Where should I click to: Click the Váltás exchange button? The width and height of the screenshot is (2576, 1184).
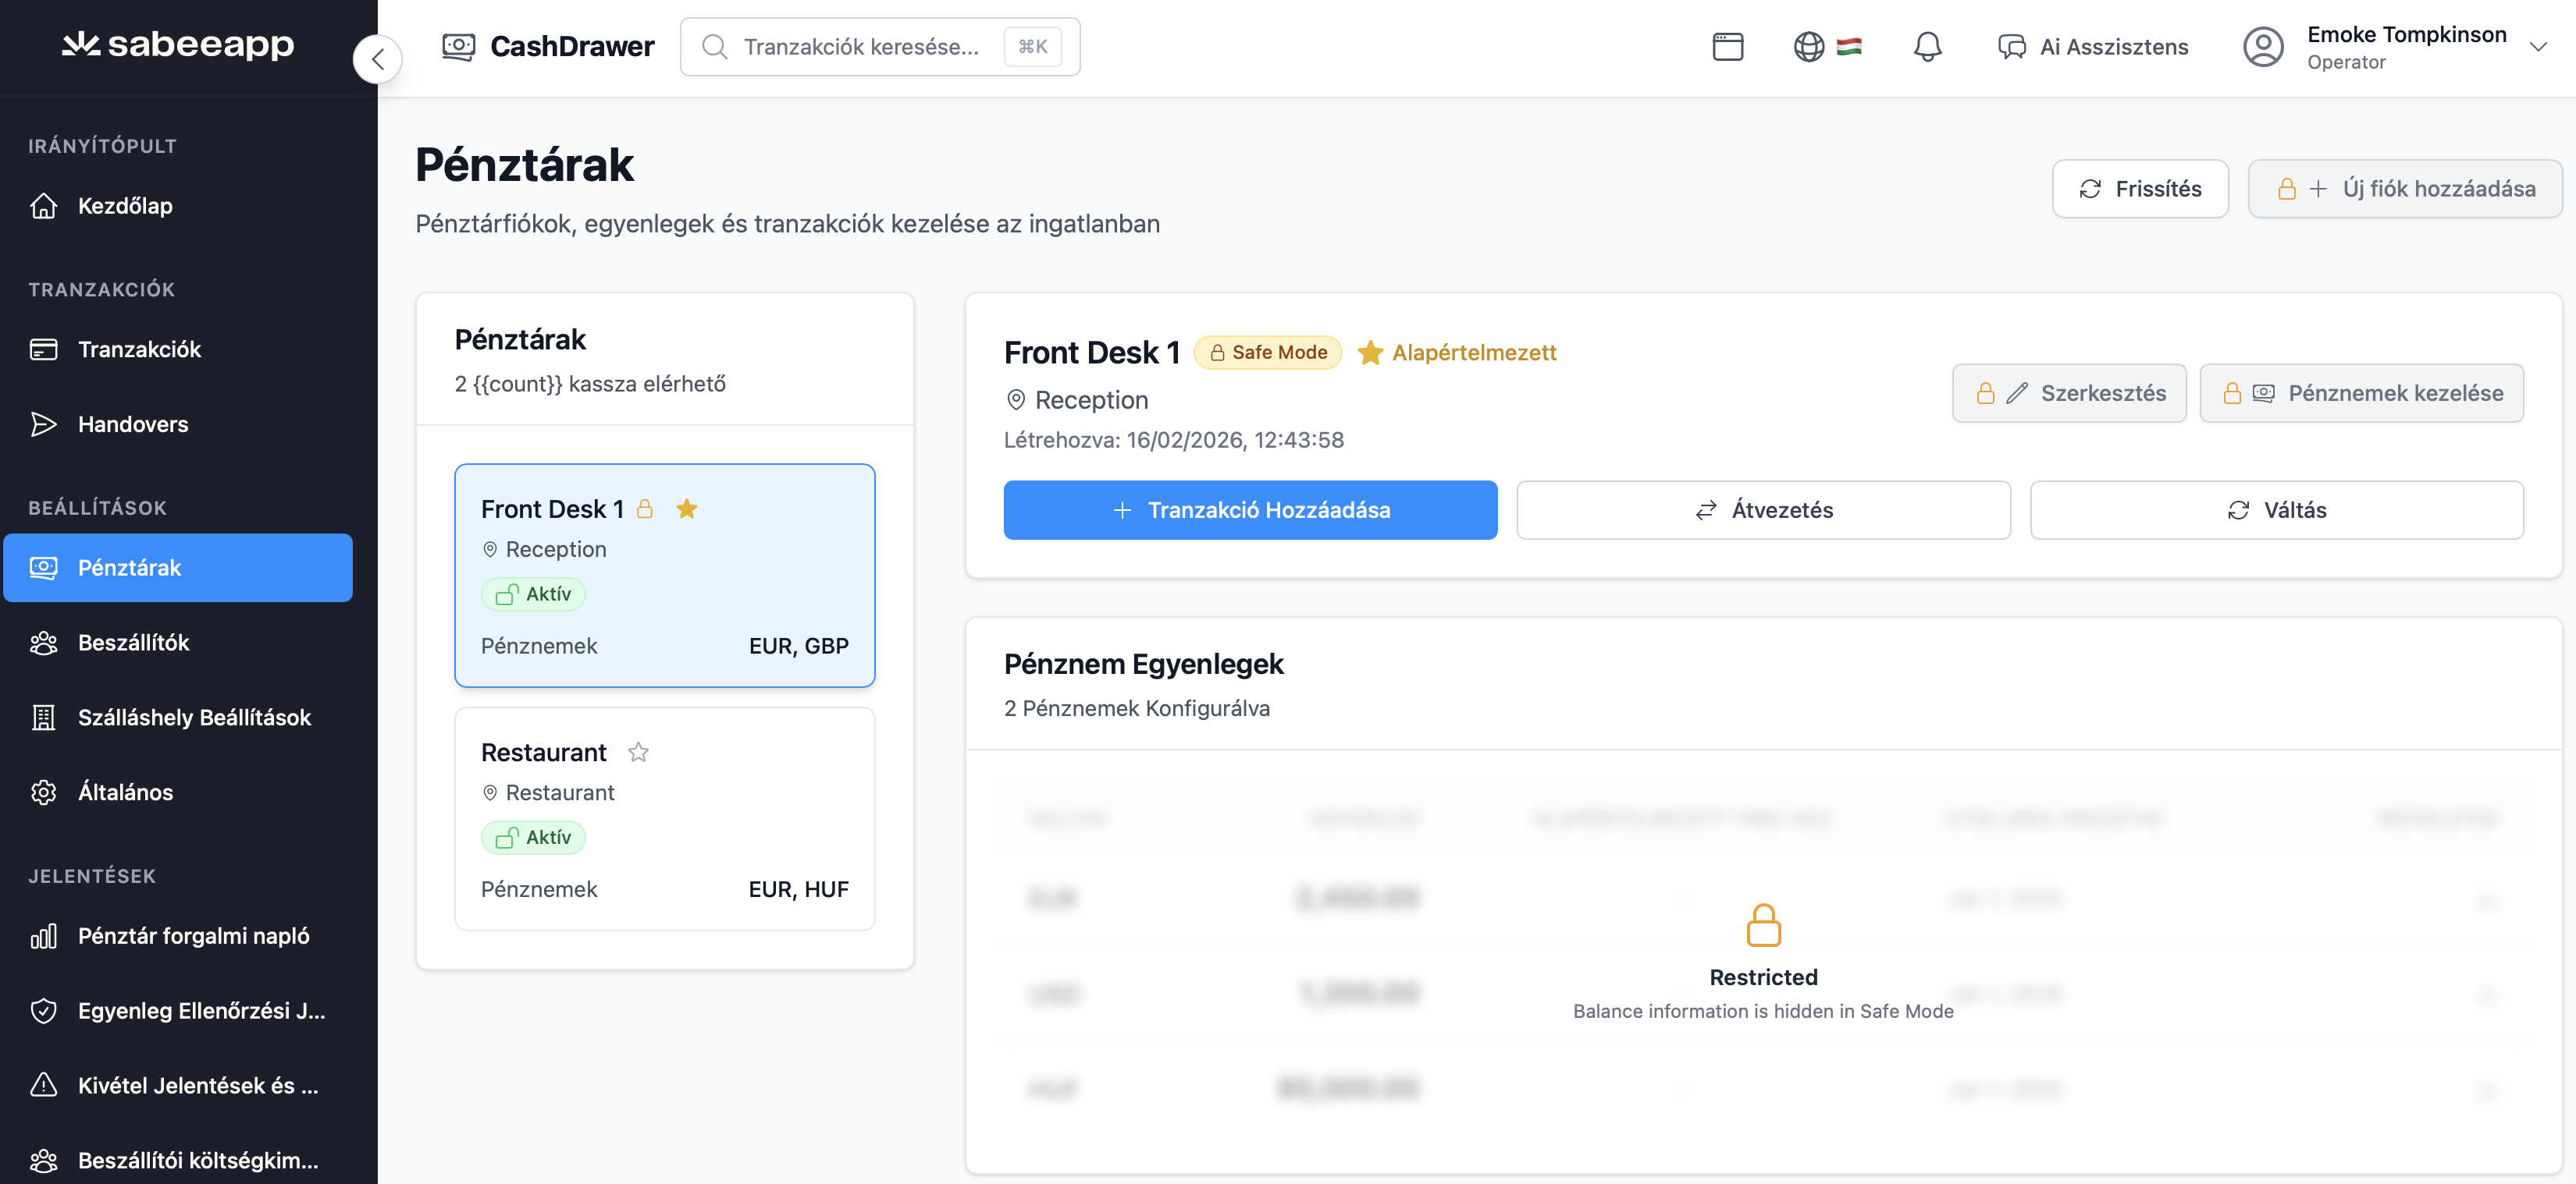coord(2276,511)
